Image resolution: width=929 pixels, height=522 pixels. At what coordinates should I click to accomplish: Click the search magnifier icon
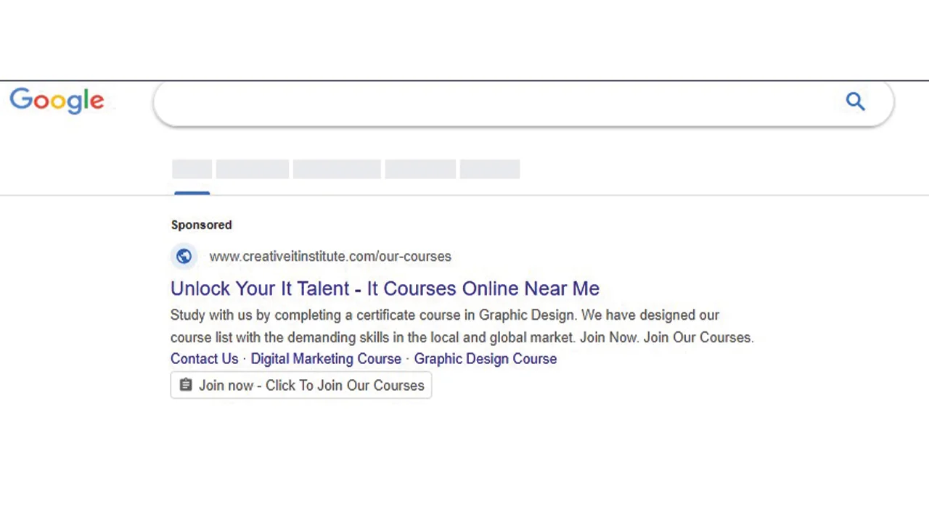pos(855,101)
